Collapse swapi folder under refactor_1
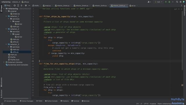 11,21
